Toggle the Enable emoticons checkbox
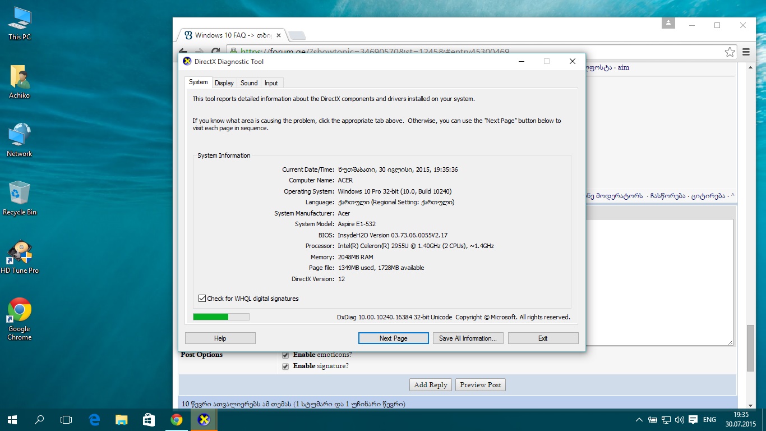Screen dimensions: 766x431 [285, 355]
